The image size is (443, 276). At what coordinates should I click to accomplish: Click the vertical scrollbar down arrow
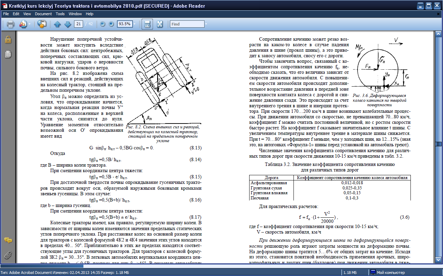(x=439, y=260)
